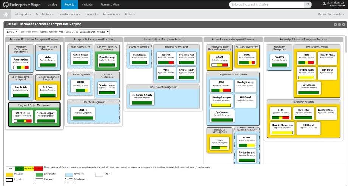Viewport: 348px width, 186px height.
Task: Expand the Governance menu
Action: tap(112, 14)
